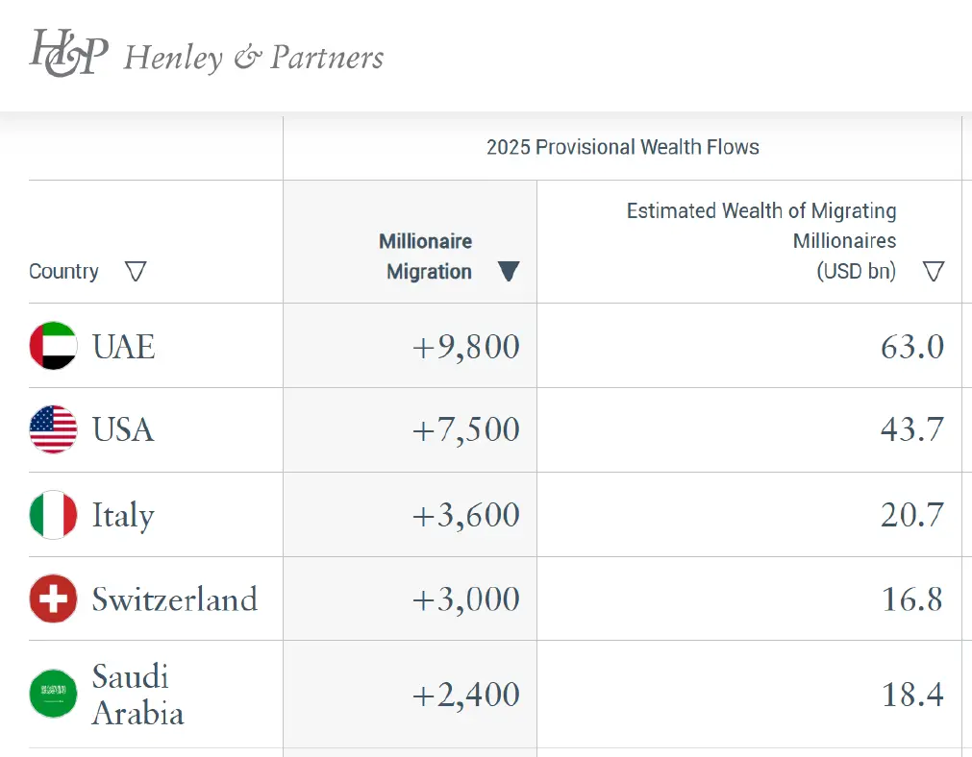The height and width of the screenshot is (757, 972).
Task: Click the UAE flag icon
Action: pos(53,346)
